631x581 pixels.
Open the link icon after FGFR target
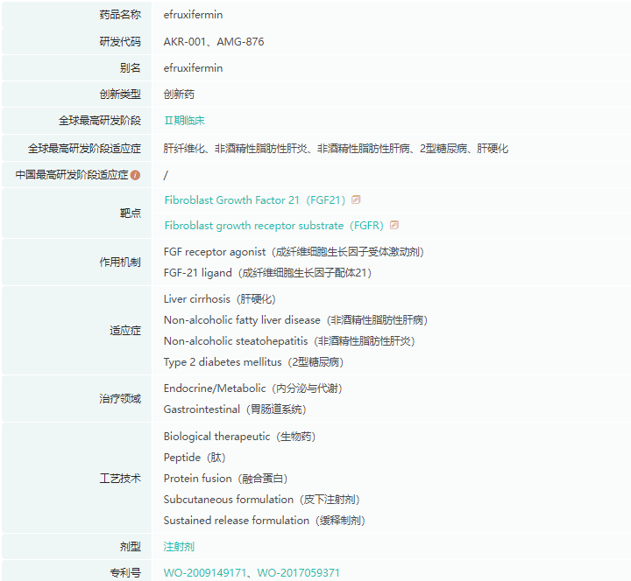pyautogui.click(x=394, y=225)
